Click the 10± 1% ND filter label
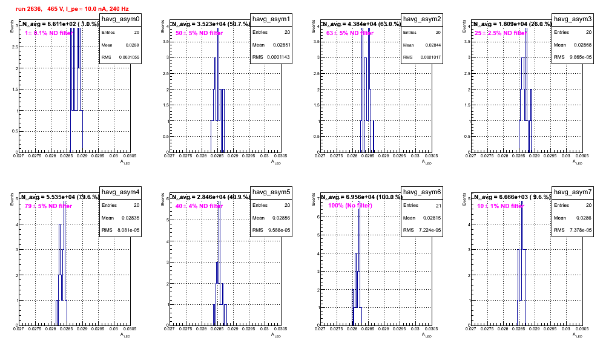603x346 pixels. [501, 206]
